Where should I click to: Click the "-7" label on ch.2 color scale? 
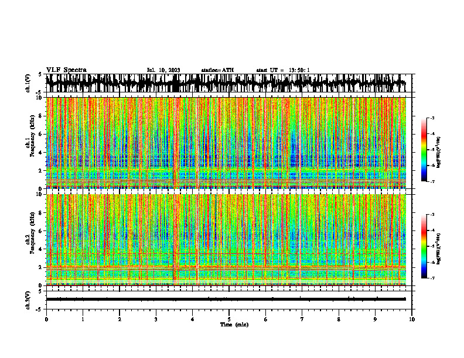(432, 278)
